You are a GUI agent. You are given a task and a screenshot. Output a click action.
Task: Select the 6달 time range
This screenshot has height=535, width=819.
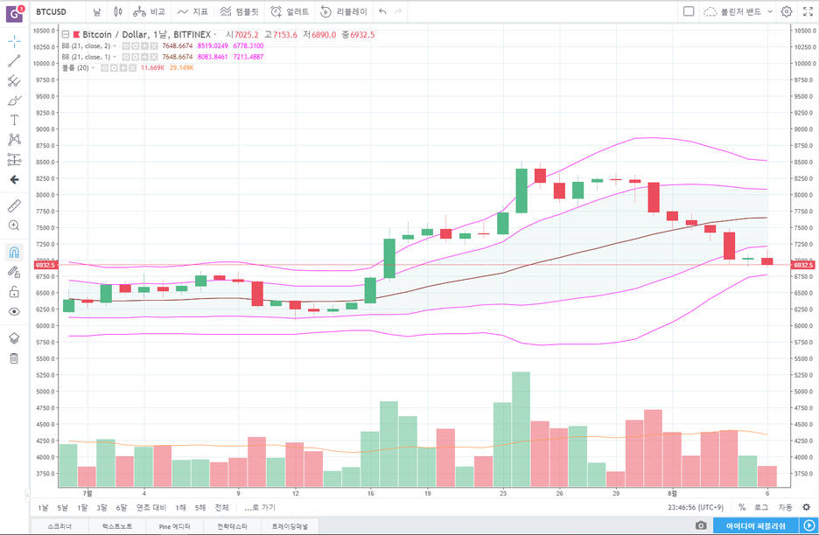[x=122, y=507]
